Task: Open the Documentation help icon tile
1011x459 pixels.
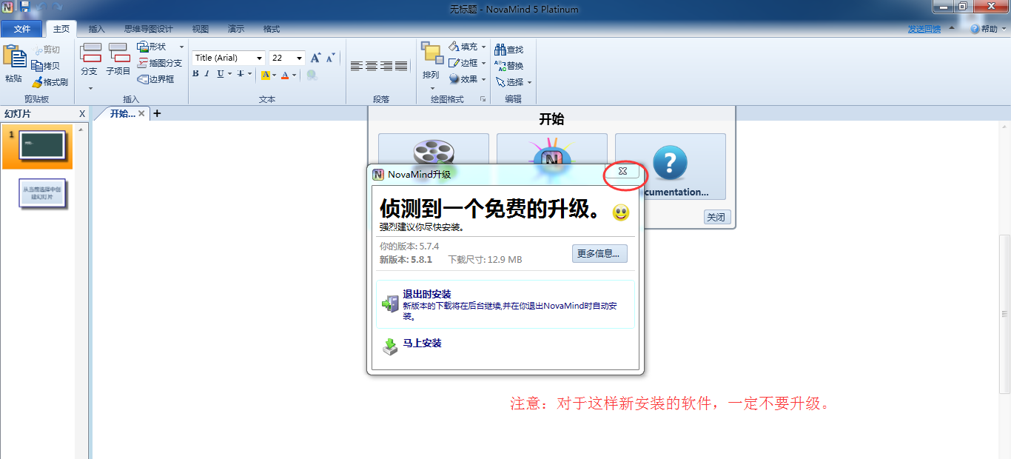Action: [671, 167]
